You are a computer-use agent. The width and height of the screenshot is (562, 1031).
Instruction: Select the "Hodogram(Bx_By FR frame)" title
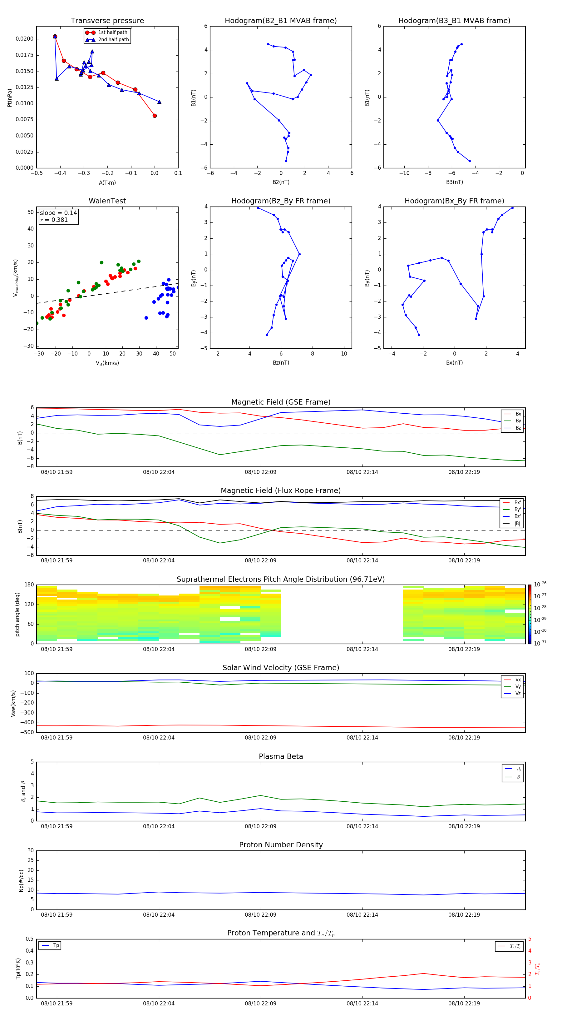click(x=454, y=201)
